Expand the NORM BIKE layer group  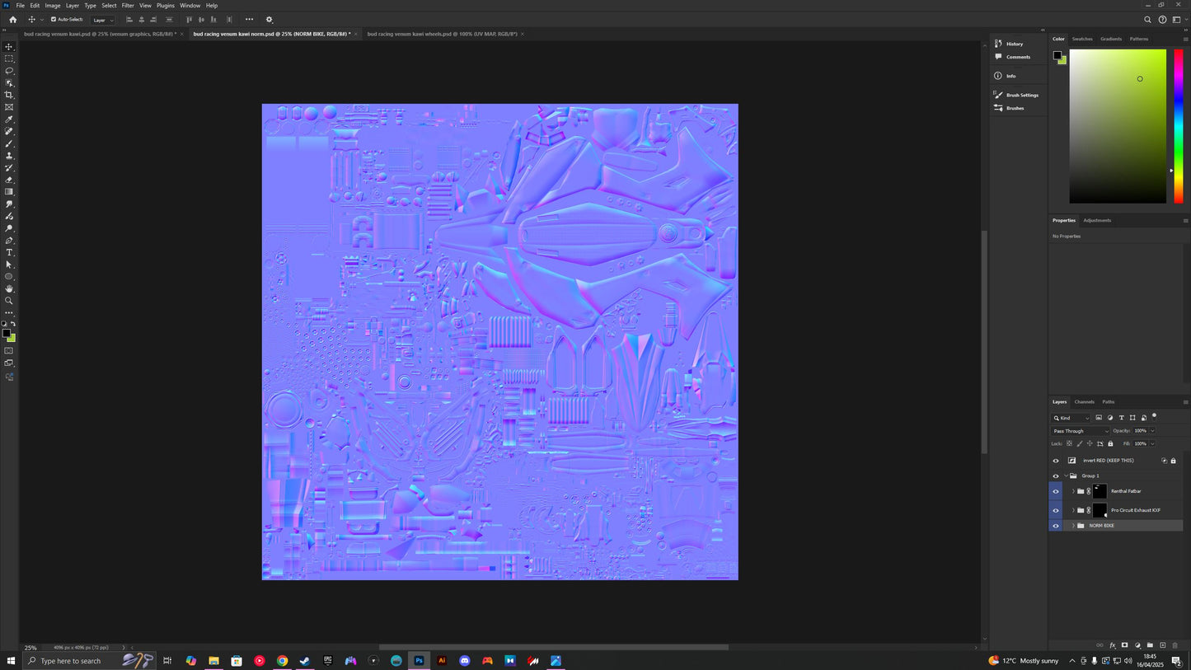click(x=1073, y=526)
